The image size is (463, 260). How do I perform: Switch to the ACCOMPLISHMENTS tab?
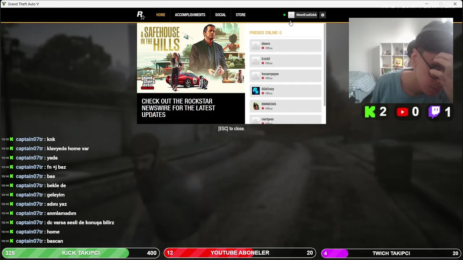[190, 15]
